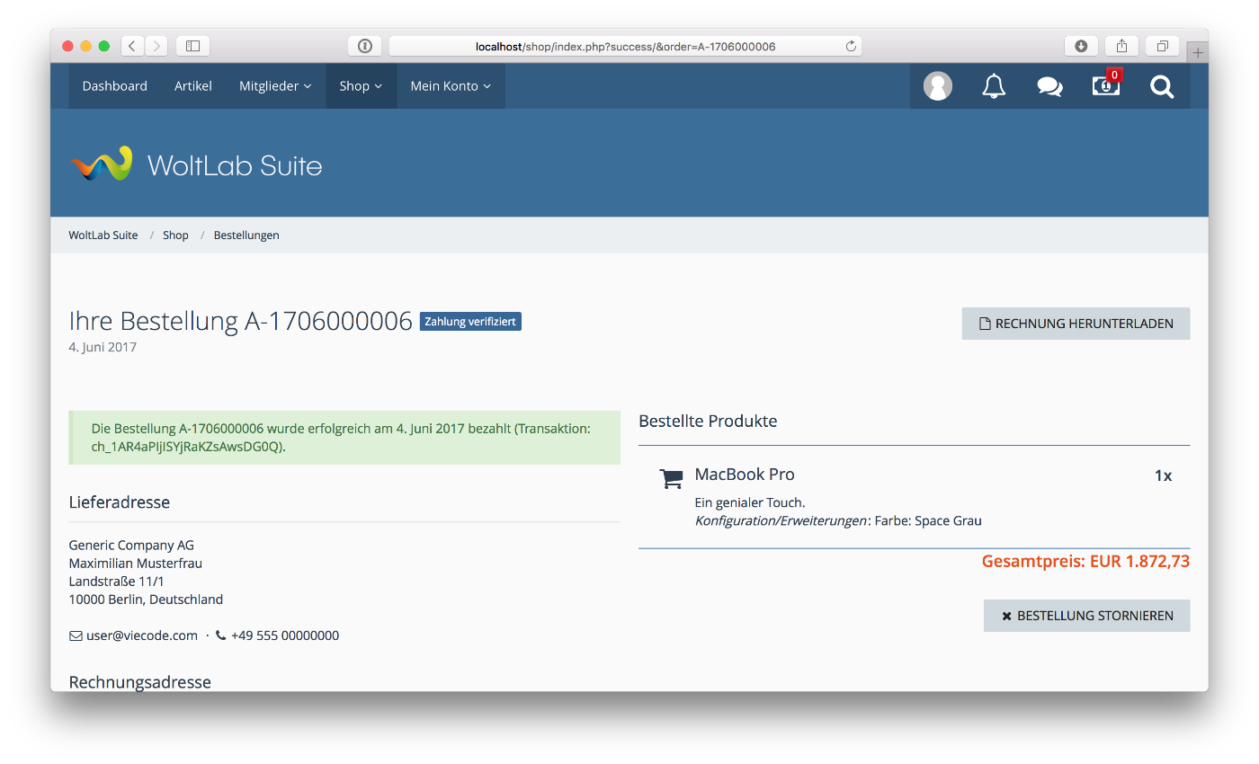Viewport: 1259px width, 764px height.
Task: Click the WoltLab Suite logo
Action: tap(196, 164)
